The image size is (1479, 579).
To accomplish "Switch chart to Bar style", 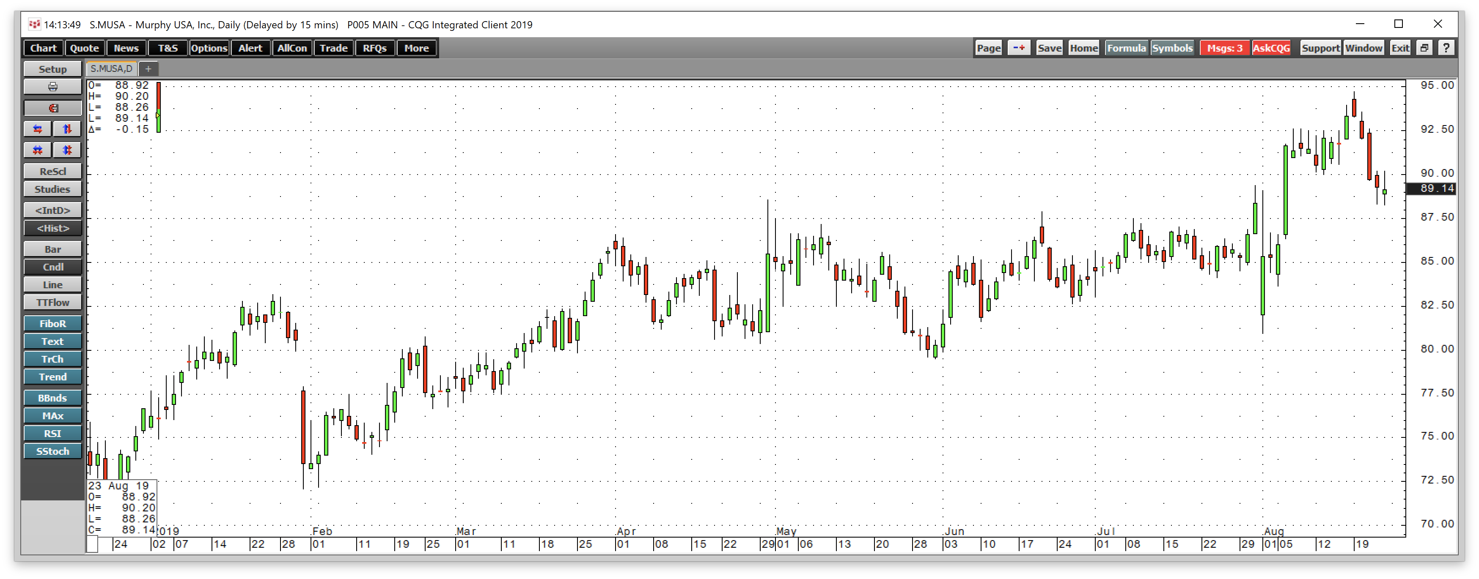I will coord(52,249).
